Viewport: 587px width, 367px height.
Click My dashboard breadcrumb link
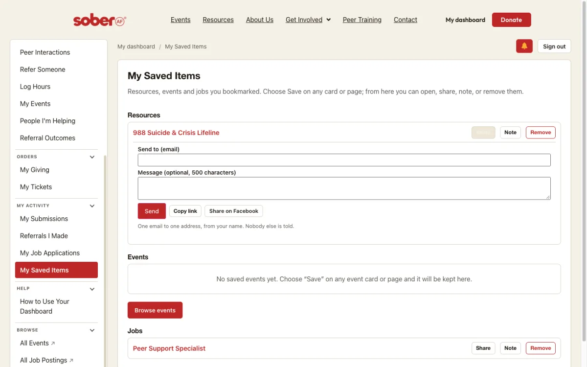coord(136,46)
